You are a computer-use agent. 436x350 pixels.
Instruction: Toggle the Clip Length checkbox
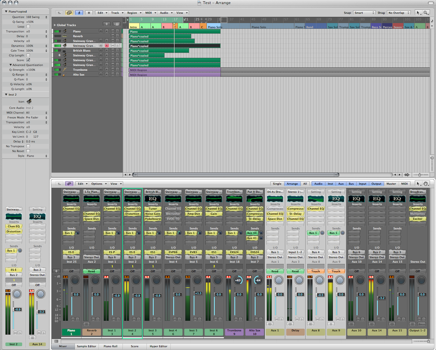click(28, 55)
